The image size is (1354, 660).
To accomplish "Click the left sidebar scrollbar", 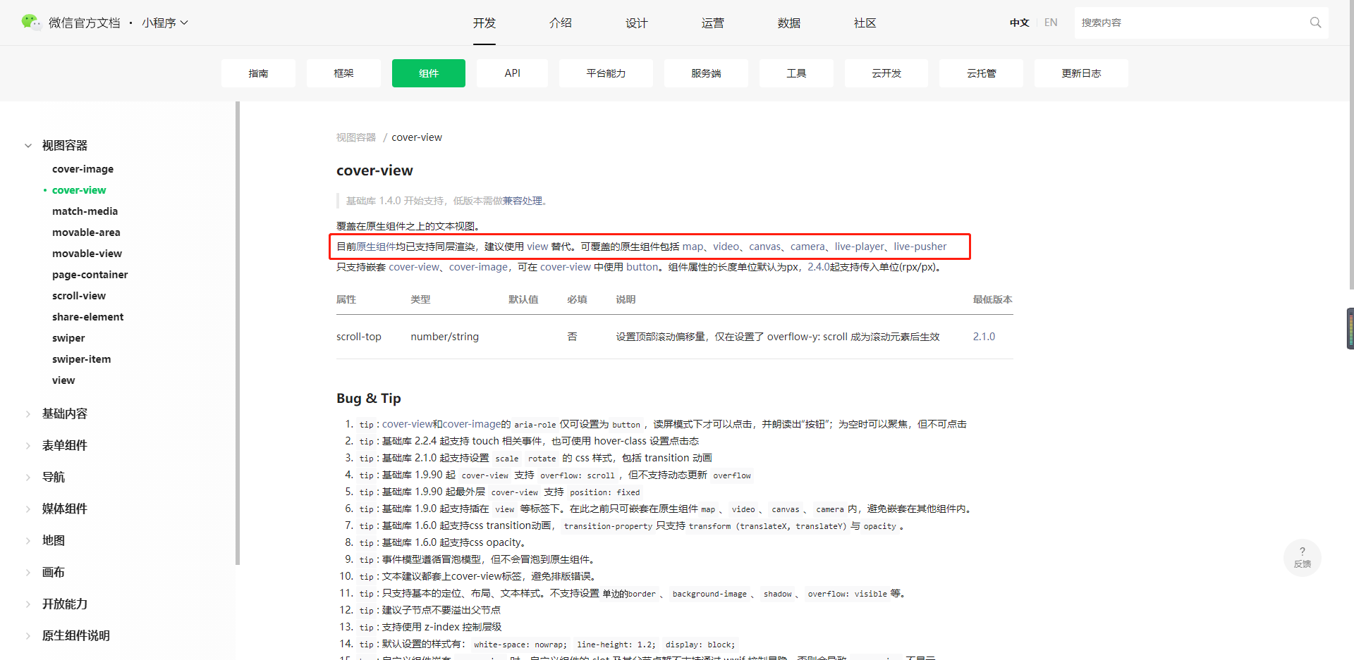I will pos(238,333).
